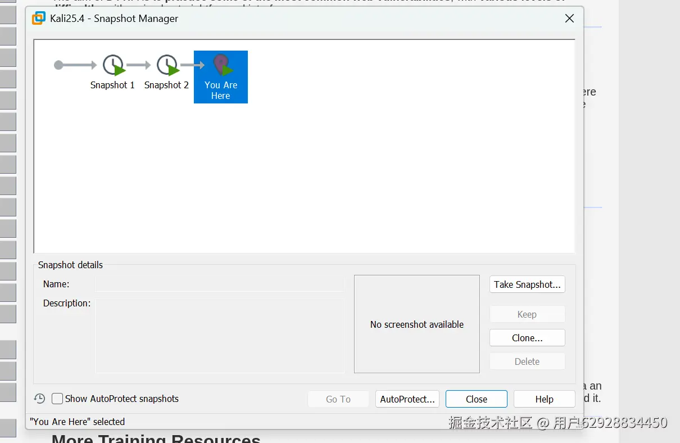Screen dimensions: 680x443
Task: Open the Clone wizard
Action: (527, 338)
